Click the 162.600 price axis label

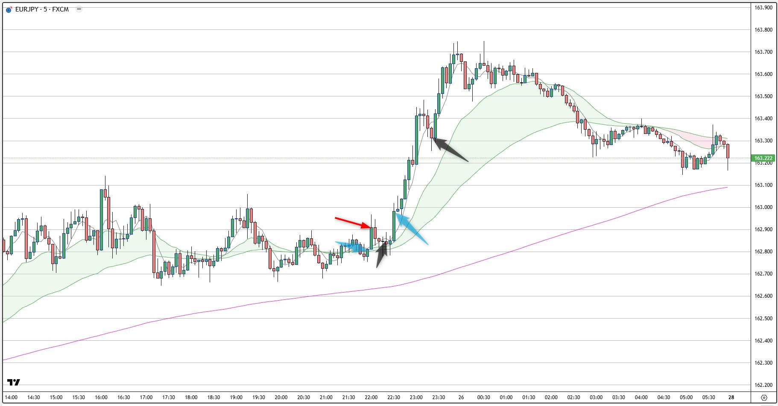763,296
